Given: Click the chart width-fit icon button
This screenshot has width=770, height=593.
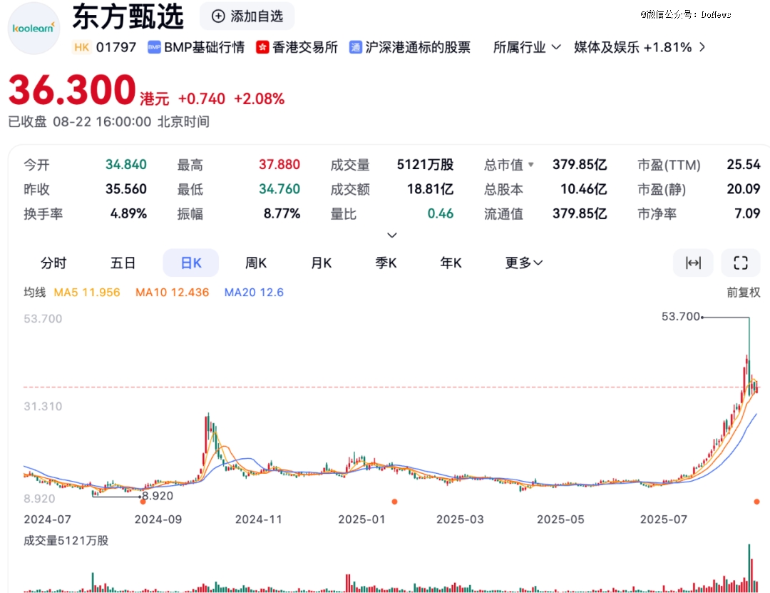Looking at the screenshot, I should [692, 263].
